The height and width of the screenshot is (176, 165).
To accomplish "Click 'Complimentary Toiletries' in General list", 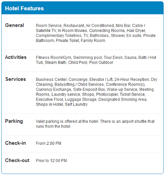I will (58, 35).
